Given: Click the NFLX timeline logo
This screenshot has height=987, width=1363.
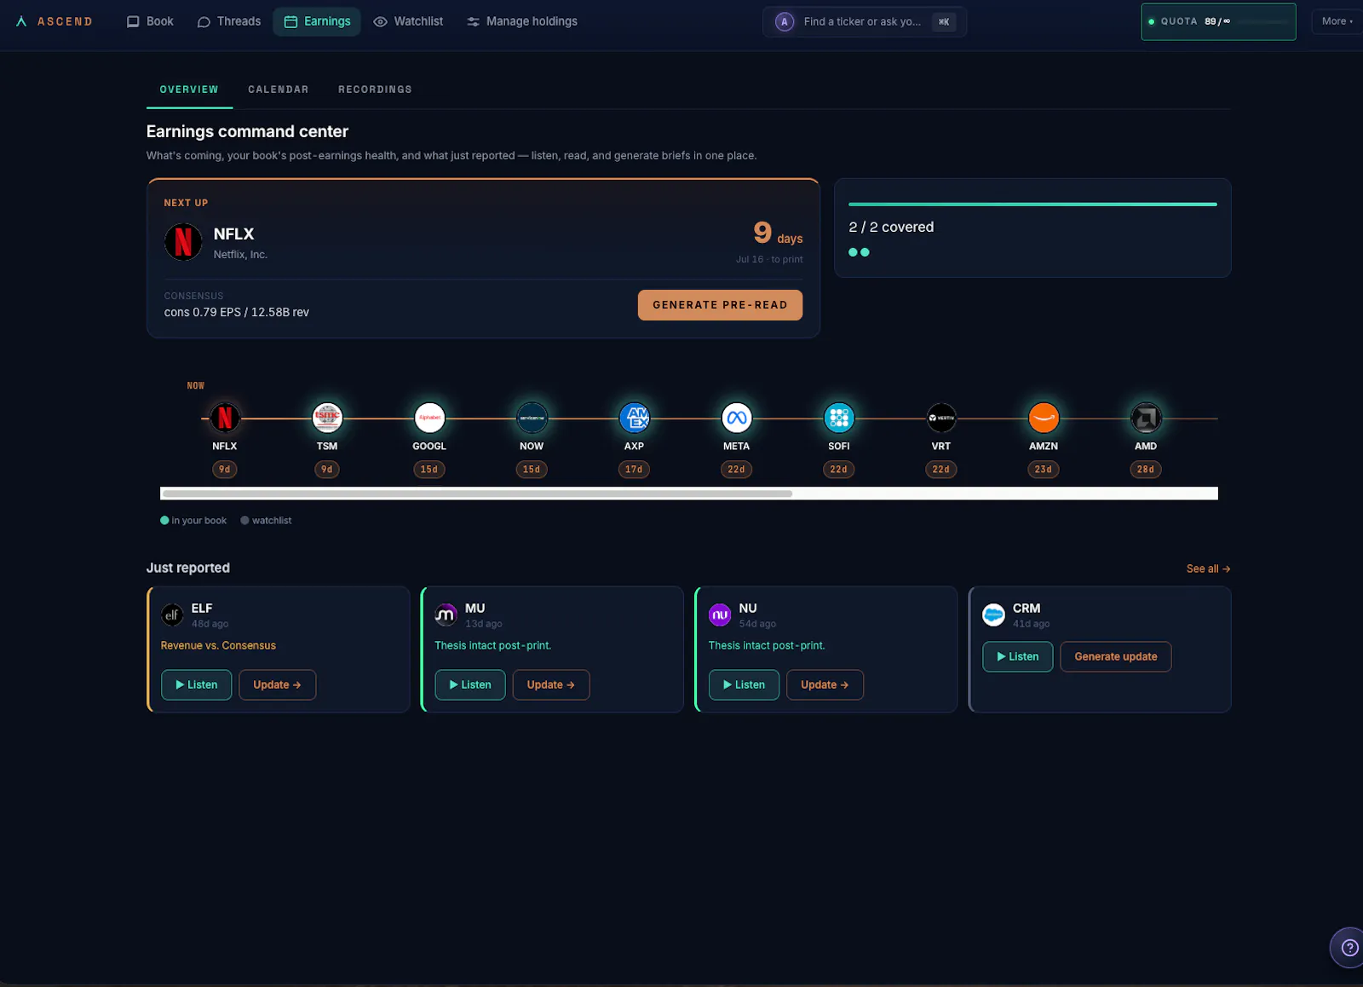Looking at the screenshot, I should (x=225, y=418).
